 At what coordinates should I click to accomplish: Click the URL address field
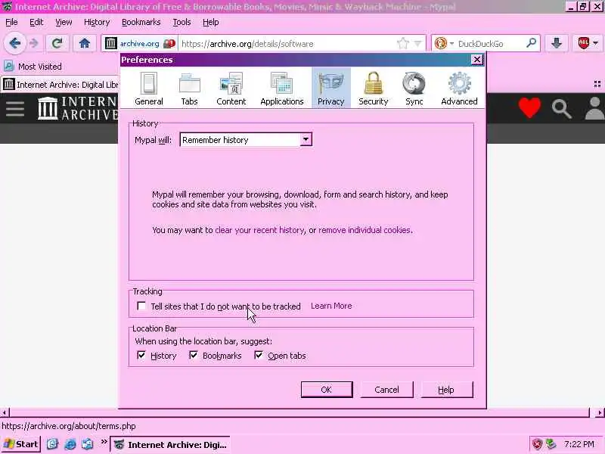click(287, 43)
